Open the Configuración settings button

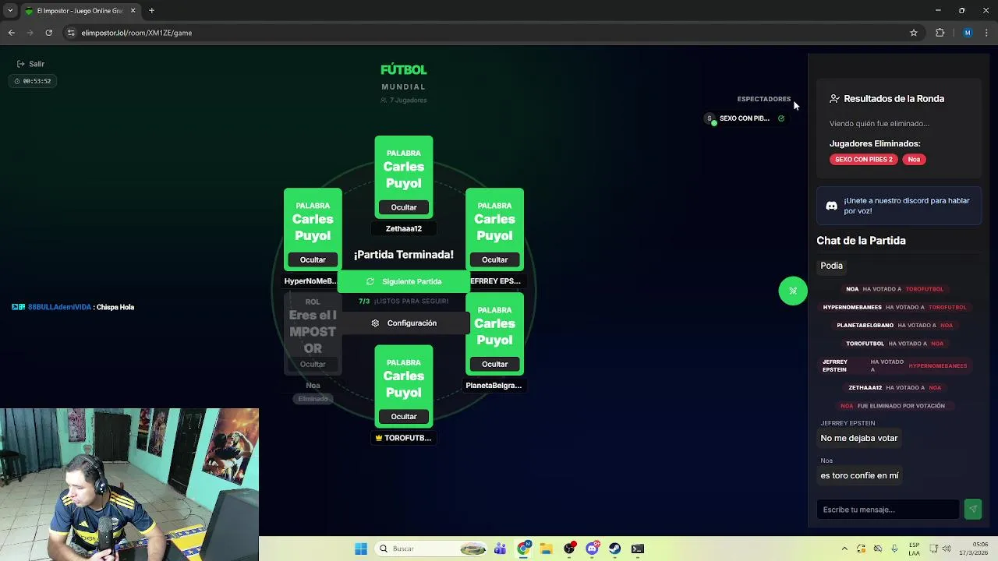coord(404,323)
